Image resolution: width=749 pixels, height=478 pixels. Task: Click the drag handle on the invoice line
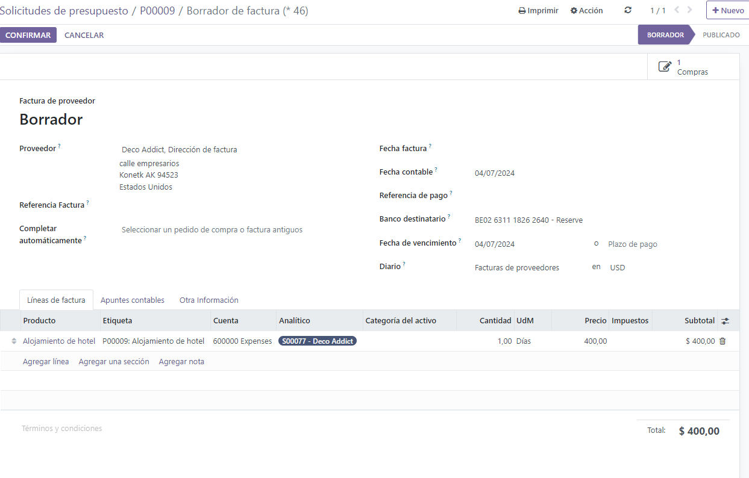click(x=13, y=341)
